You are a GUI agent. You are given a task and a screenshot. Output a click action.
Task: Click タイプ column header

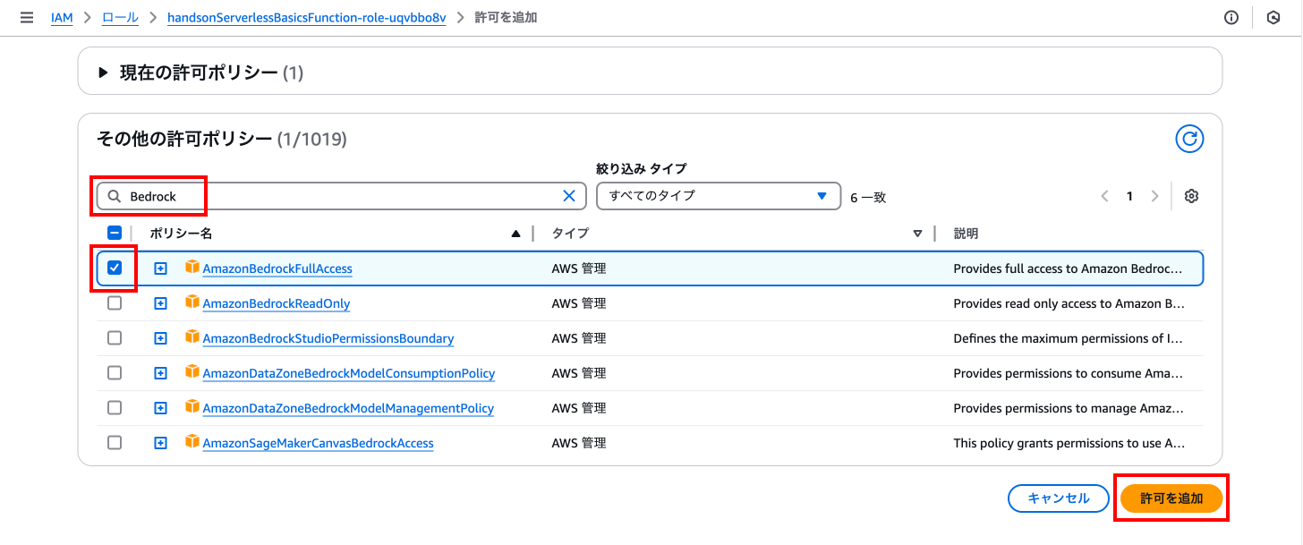tap(570, 234)
